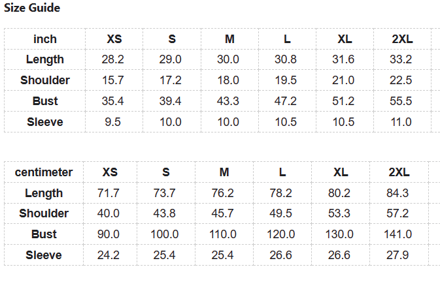Click Sleeve row label in centimeter table
The height and width of the screenshot is (295, 440).
click(x=44, y=255)
